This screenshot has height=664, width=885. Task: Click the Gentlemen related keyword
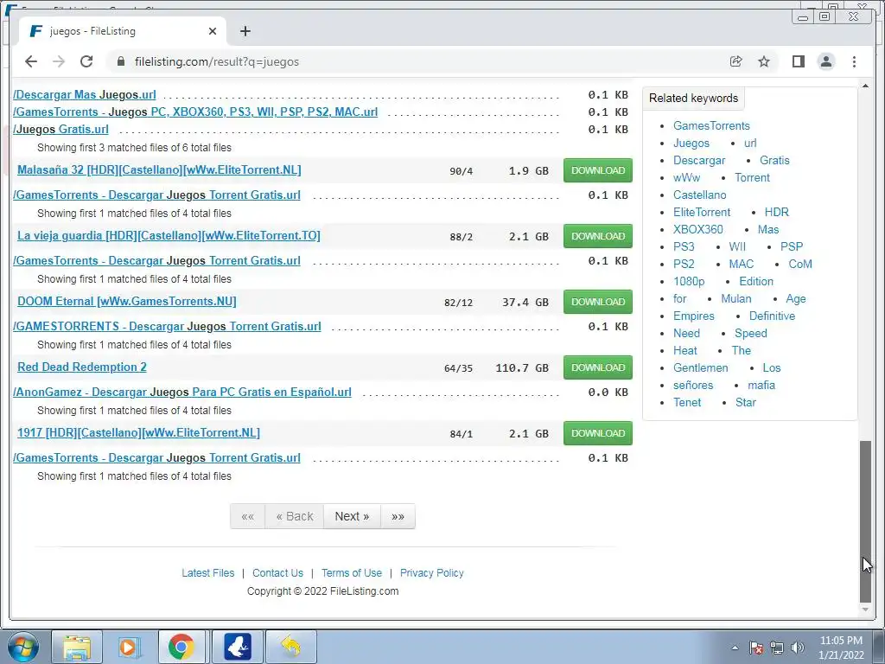tap(700, 368)
